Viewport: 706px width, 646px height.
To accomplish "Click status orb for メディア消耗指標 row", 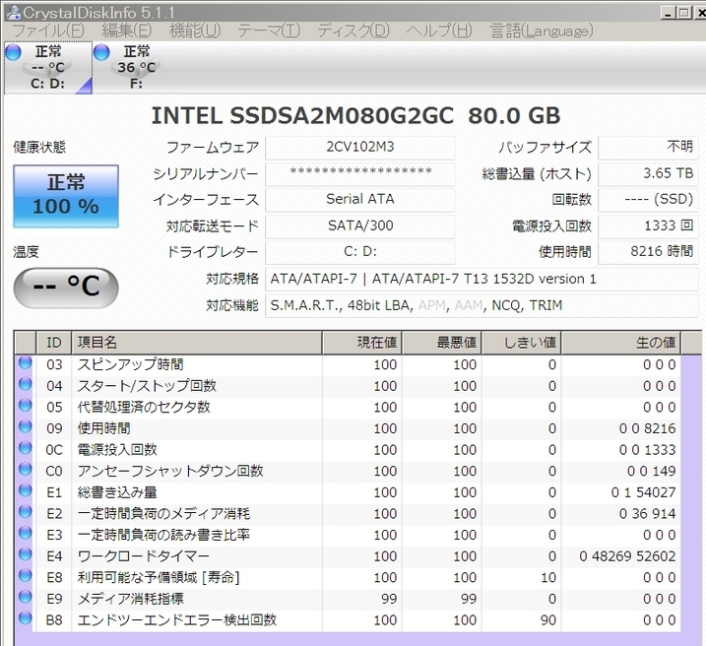I will [25, 599].
